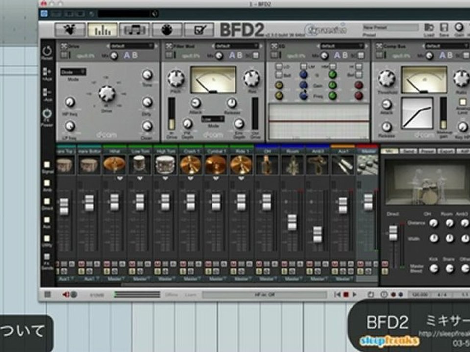Screen dimensions: 470x352
Task: Open the Grooves page music-note icon
Action: [x=135, y=30]
